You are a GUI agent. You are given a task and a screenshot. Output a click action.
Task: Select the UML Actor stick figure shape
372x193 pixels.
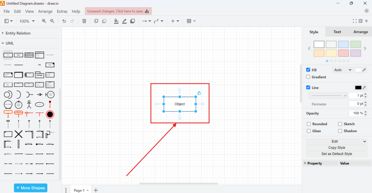tap(29, 105)
